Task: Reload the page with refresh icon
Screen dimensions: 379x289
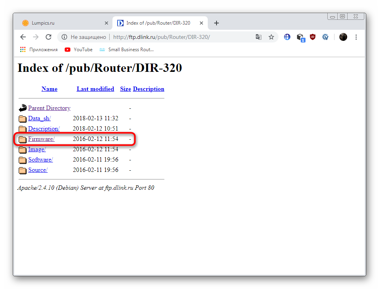Action: [48, 37]
